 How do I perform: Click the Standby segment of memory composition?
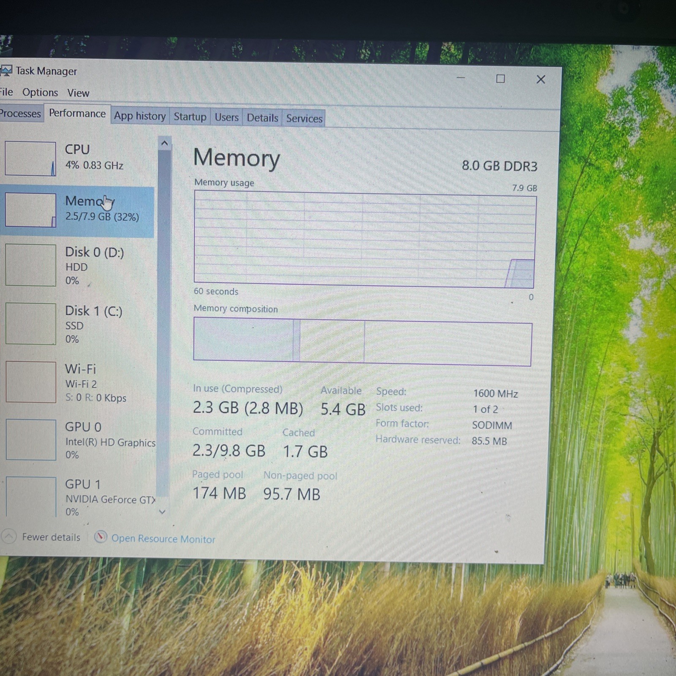tap(333, 341)
